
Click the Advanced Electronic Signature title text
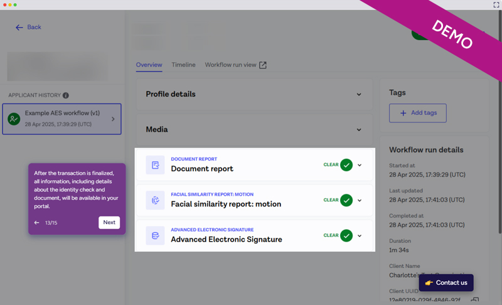pyautogui.click(x=227, y=239)
